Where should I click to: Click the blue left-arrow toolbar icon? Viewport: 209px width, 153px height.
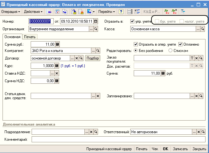pos(49,12)
